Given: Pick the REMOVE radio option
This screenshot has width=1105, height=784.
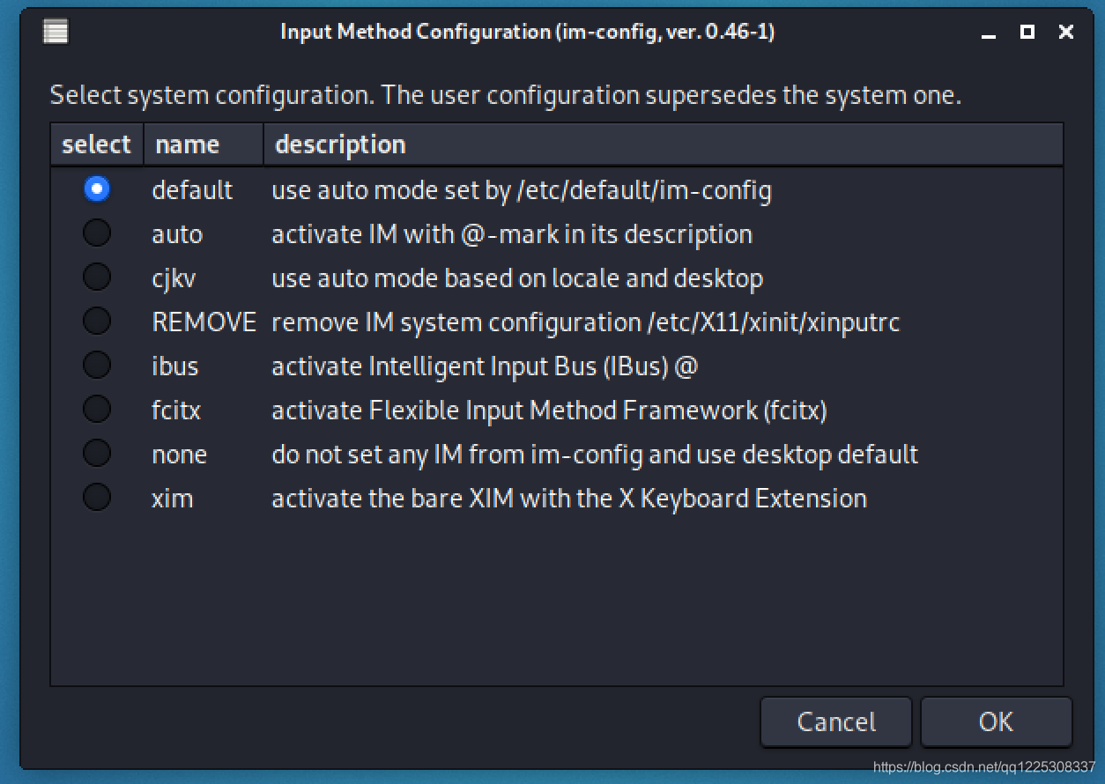Looking at the screenshot, I should [97, 322].
